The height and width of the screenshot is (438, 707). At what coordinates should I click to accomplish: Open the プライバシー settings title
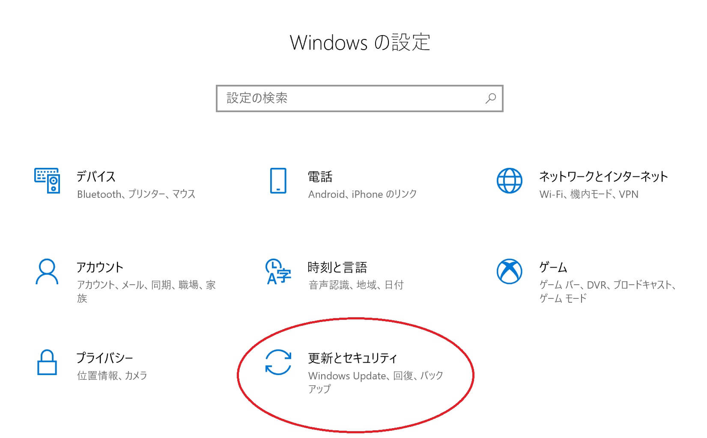104,358
